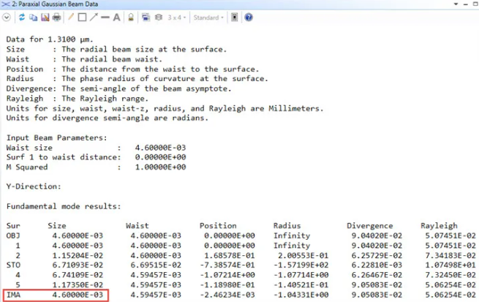Viewport: 479px width, 302px height.
Task: Select the rectangle box annotation tool
Action: 82,18
